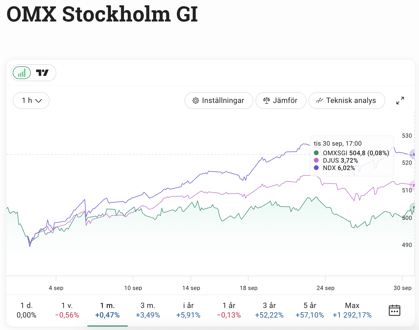Viewport: 419px width, 330px height.
Task: Click the scales icon in Jämför
Action: pos(267,101)
